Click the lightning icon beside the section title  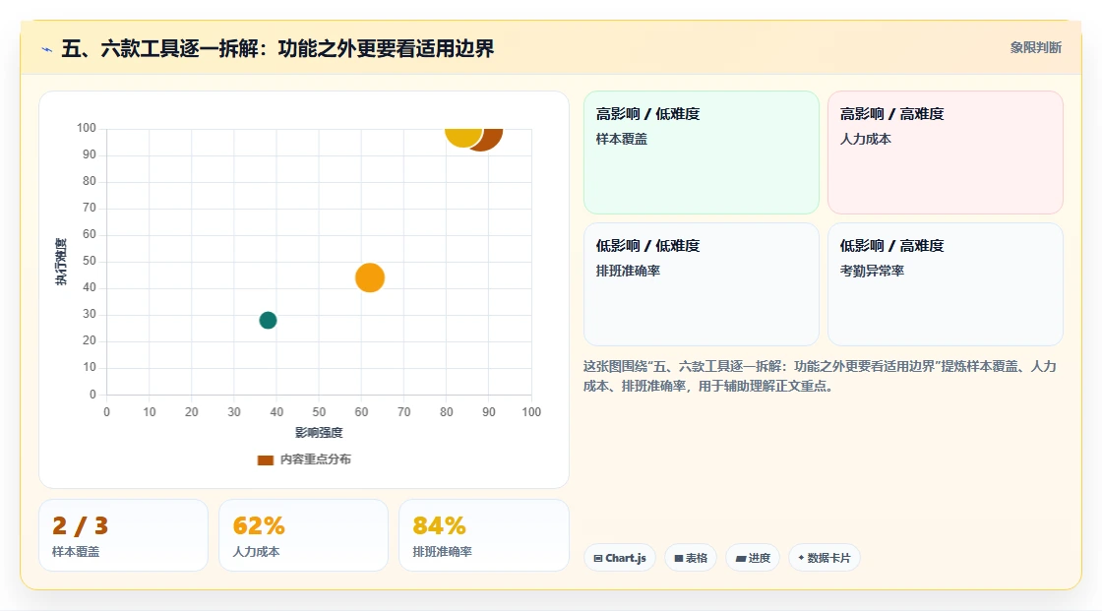tap(47, 49)
